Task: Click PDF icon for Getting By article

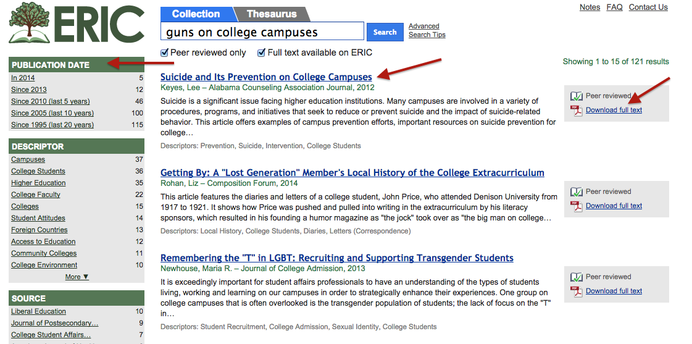Action: click(x=577, y=206)
